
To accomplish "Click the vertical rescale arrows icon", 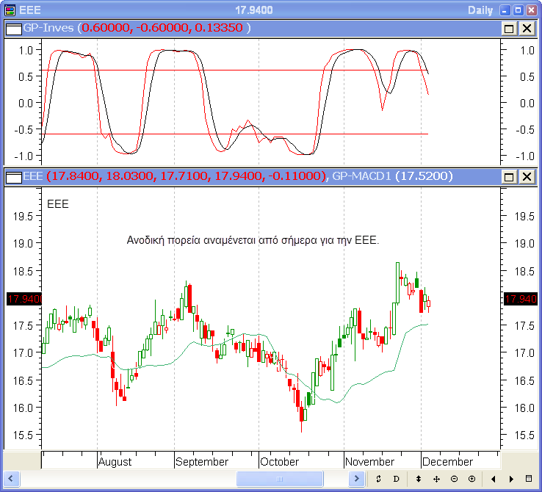I will point(419,479).
